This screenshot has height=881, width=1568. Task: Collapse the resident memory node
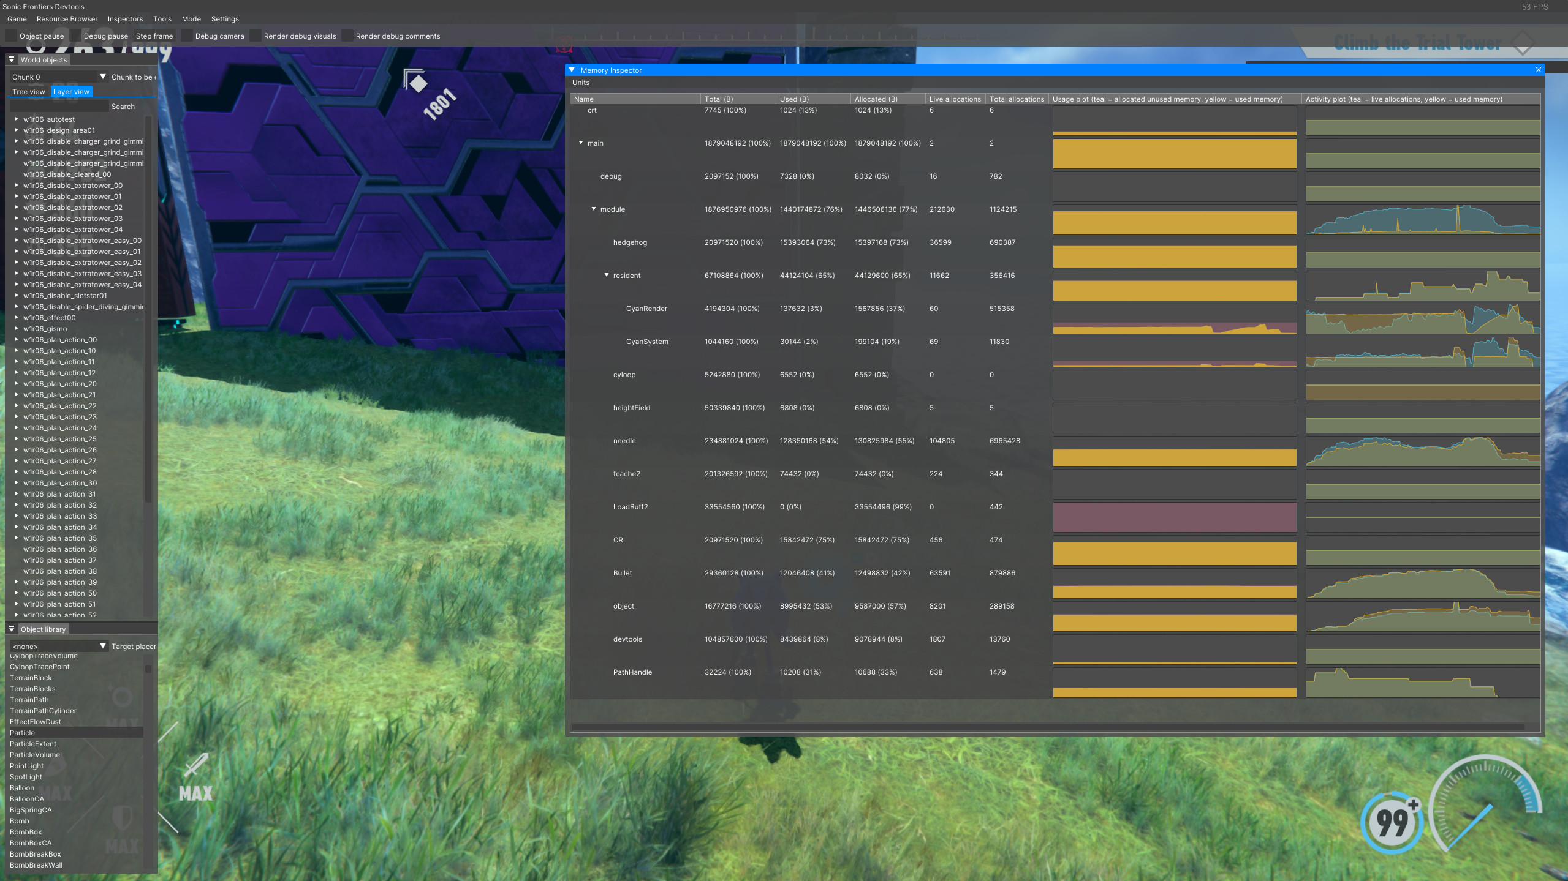click(x=607, y=275)
